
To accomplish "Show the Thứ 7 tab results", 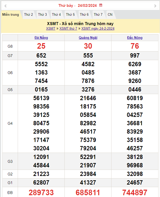I will point(98,15).
